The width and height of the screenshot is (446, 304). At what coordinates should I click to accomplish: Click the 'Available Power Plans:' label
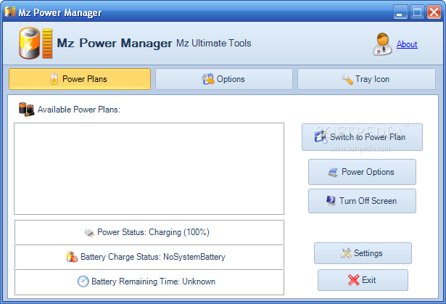(x=79, y=110)
